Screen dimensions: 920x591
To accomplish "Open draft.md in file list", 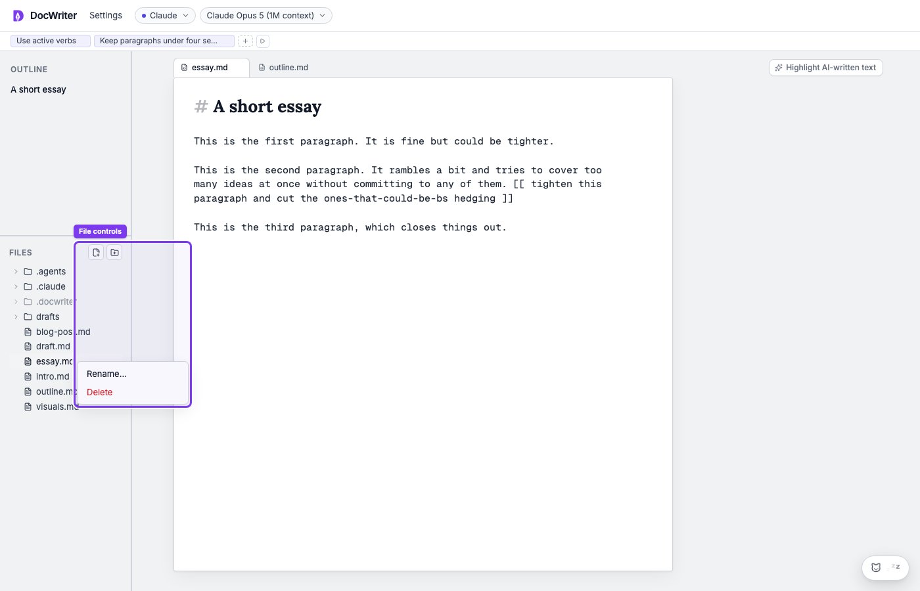I will [x=66, y=346].
